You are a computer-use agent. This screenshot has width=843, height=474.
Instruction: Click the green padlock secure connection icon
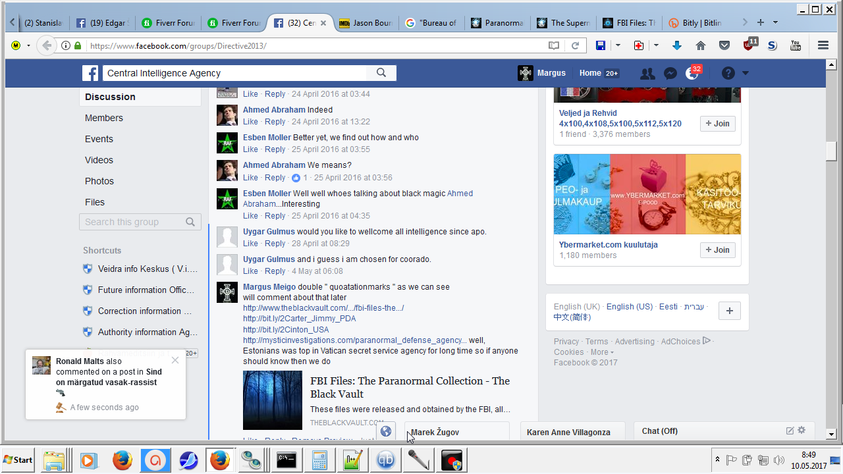78,45
